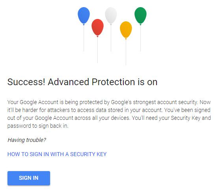Click the string under the blue balloon
Image resolution: width=216 pixels, height=192 pixels.
tap(84, 38)
